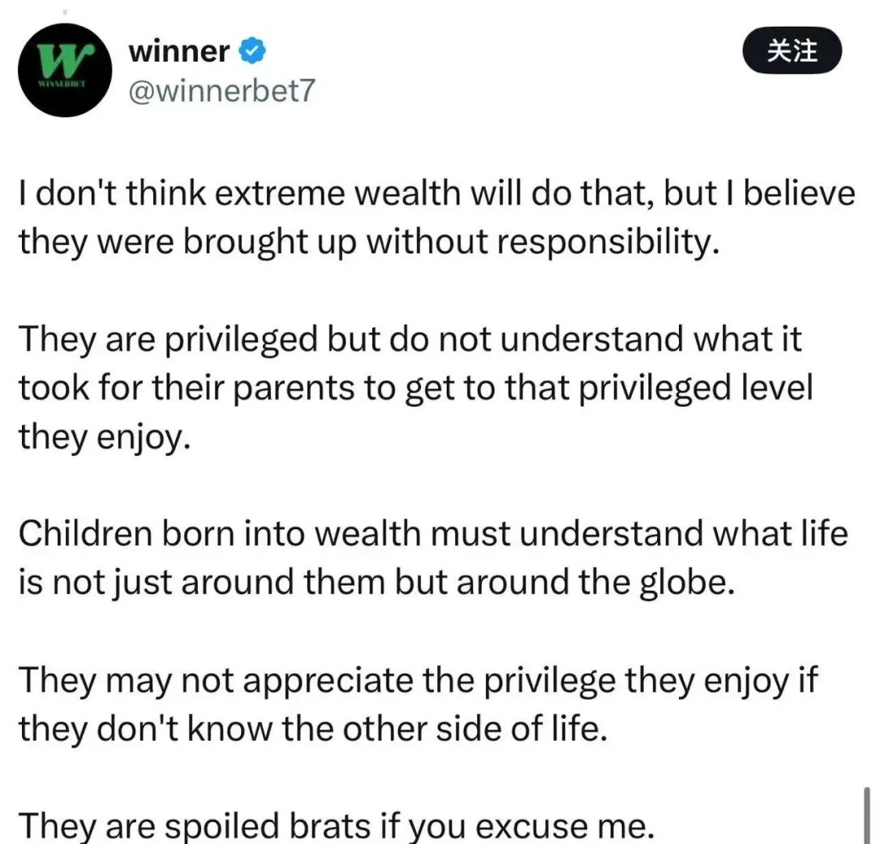Open the @winnerbet7 handle link
Image resolution: width=876 pixels, height=844 pixels.
(221, 91)
